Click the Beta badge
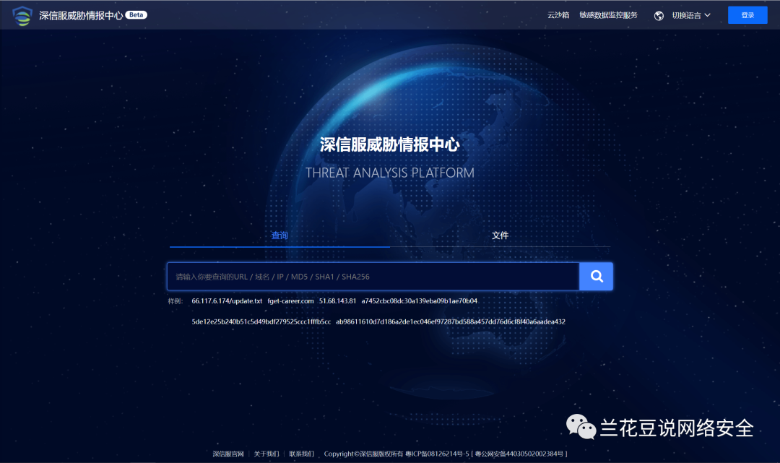This screenshot has width=780, height=463. pyautogui.click(x=136, y=15)
